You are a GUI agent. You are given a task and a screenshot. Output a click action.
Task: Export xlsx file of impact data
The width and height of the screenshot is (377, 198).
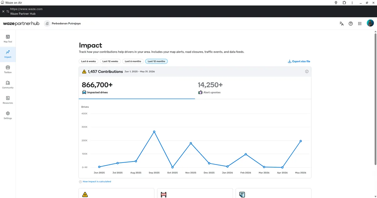click(299, 61)
